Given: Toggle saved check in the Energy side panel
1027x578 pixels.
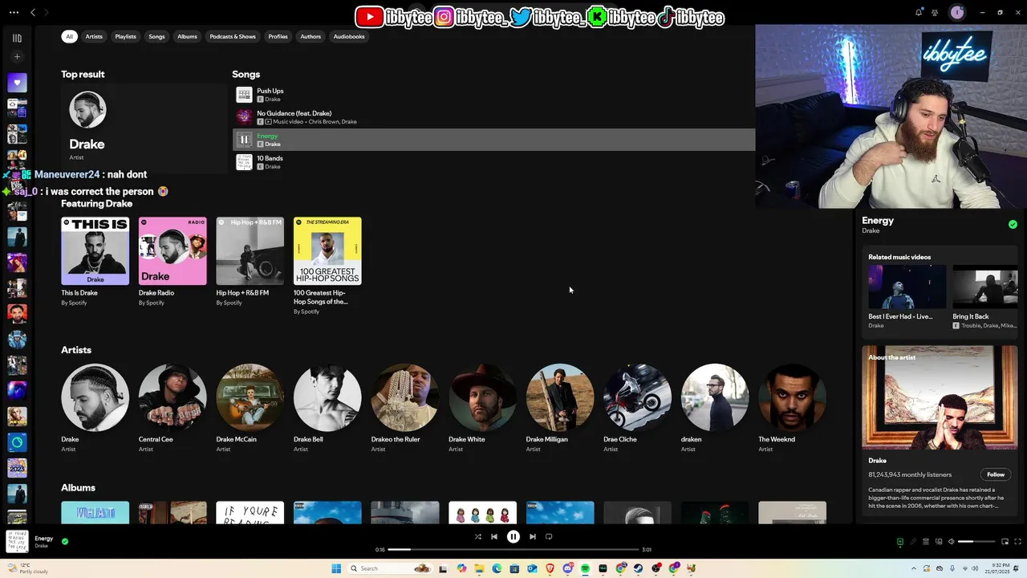Looking at the screenshot, I should coord(1013,225).
